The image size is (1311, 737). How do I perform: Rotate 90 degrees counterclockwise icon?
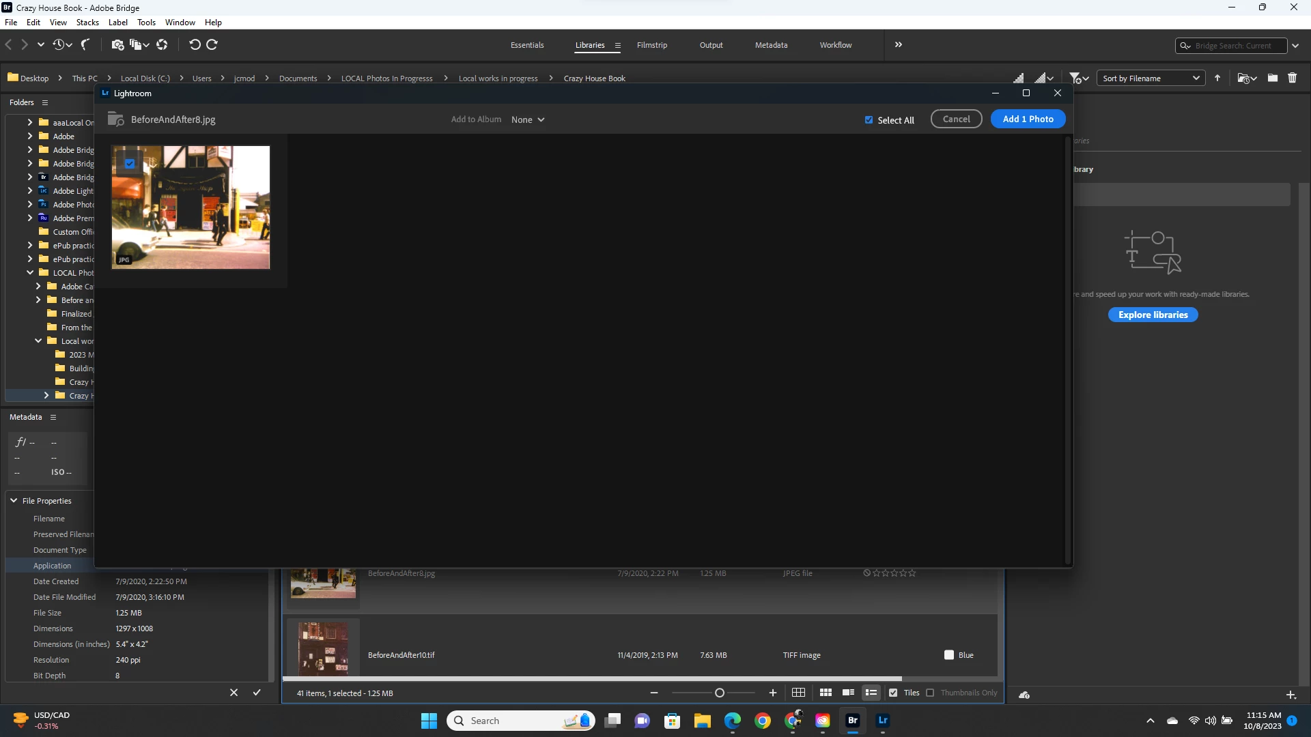coord(195,44)
